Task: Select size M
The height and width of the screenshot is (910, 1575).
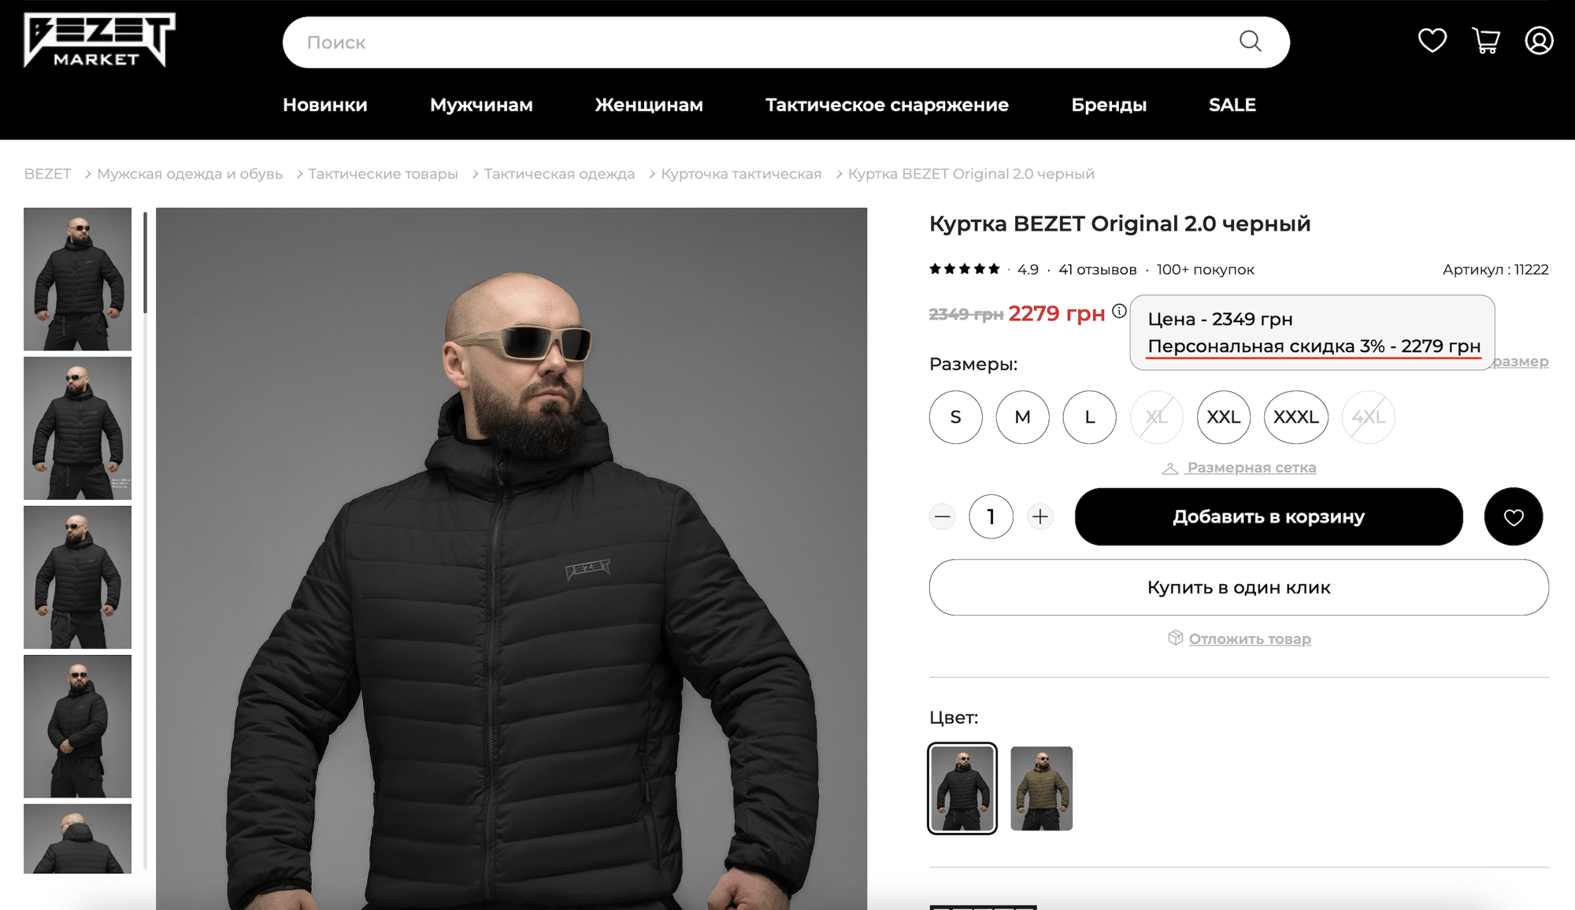Action: 1022,417
